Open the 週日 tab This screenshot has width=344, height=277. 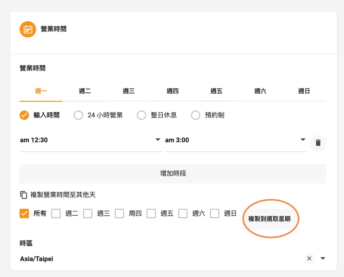pyautogui.click(x=304, y=91)
